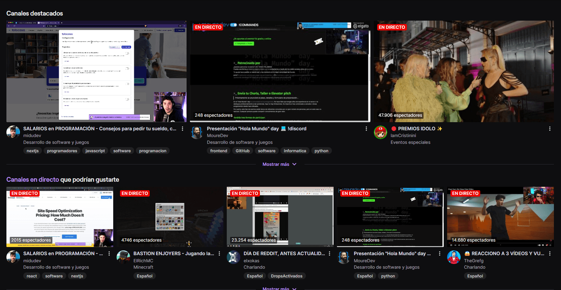Open elxokas thumbnail with 23.254 espectadores
This screenshot has height=290, width=561.
[280, 217]
